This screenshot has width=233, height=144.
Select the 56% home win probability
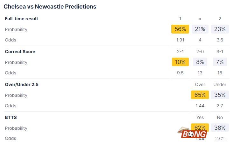pos(180,29)
